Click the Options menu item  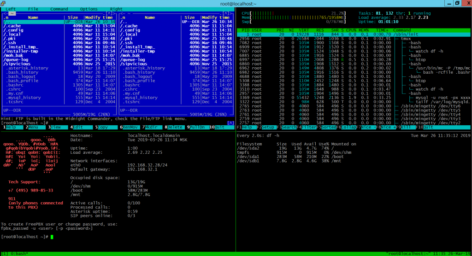click(x=88, y=9)
